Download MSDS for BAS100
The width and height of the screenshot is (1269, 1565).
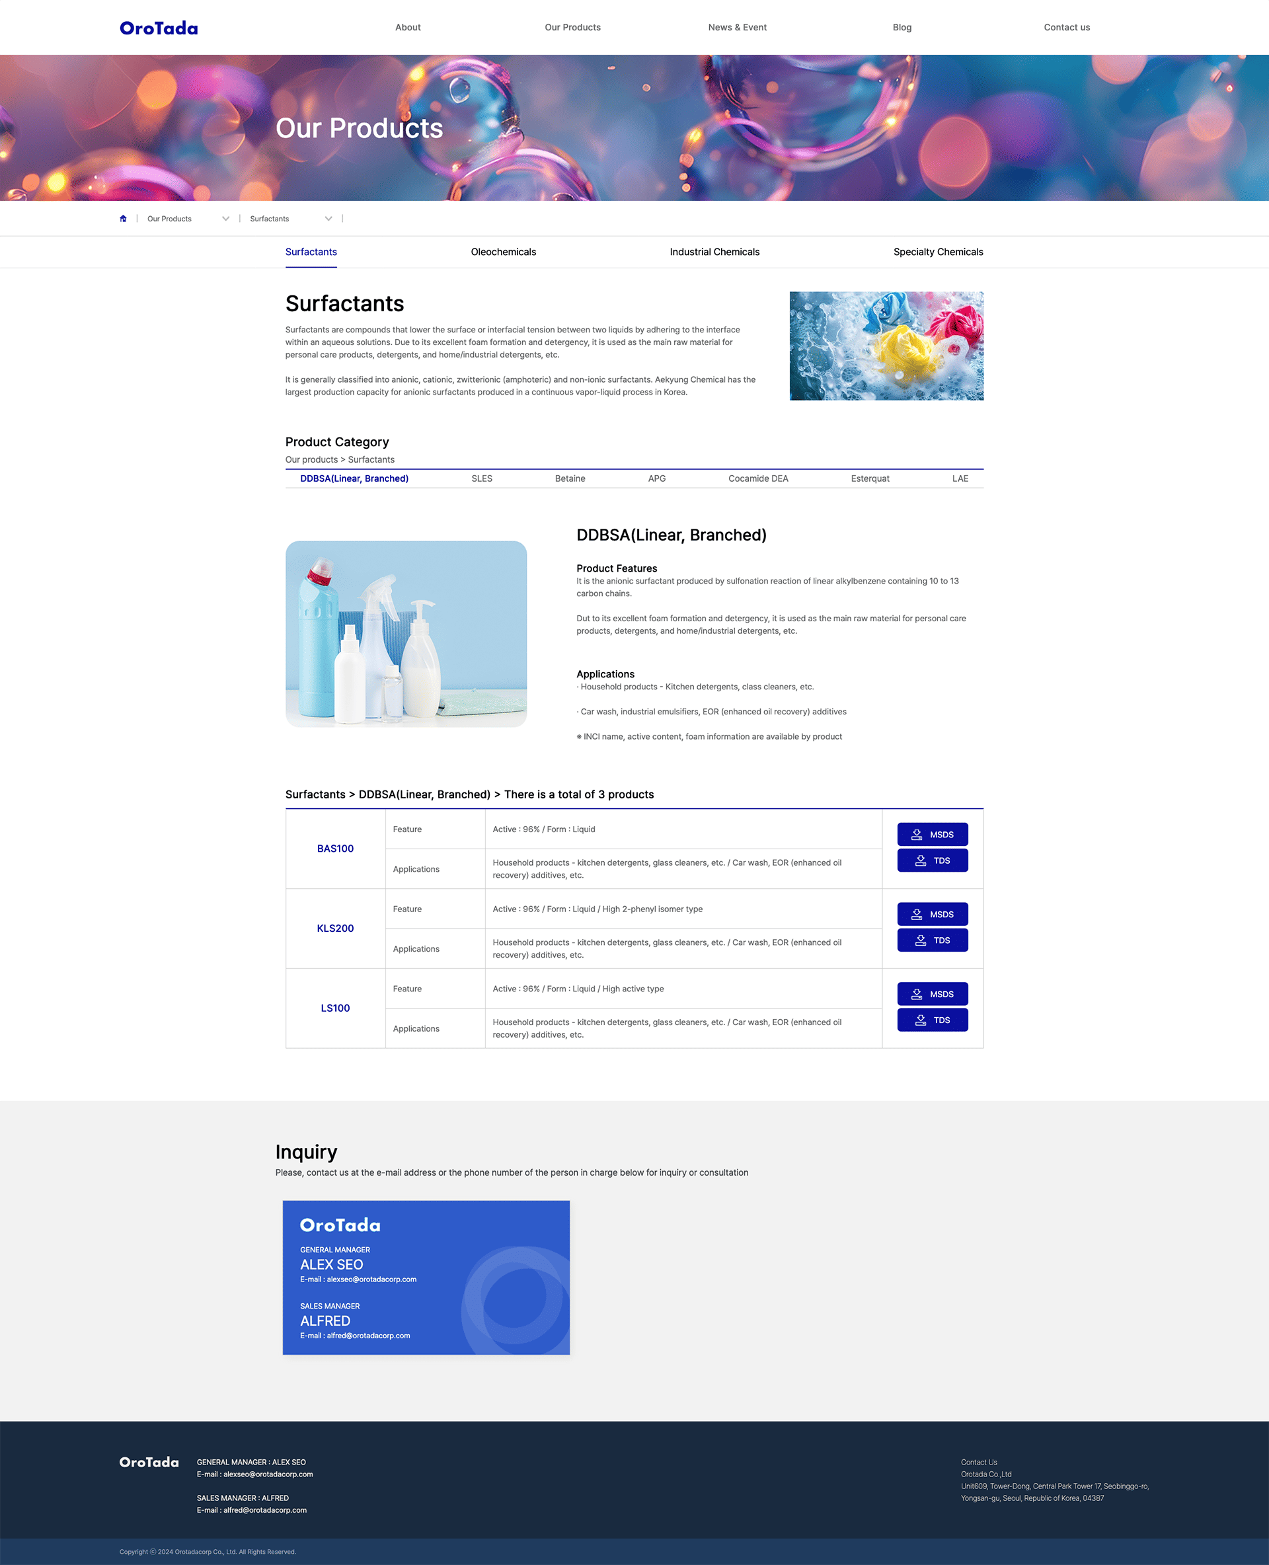(x=932, y=834)
